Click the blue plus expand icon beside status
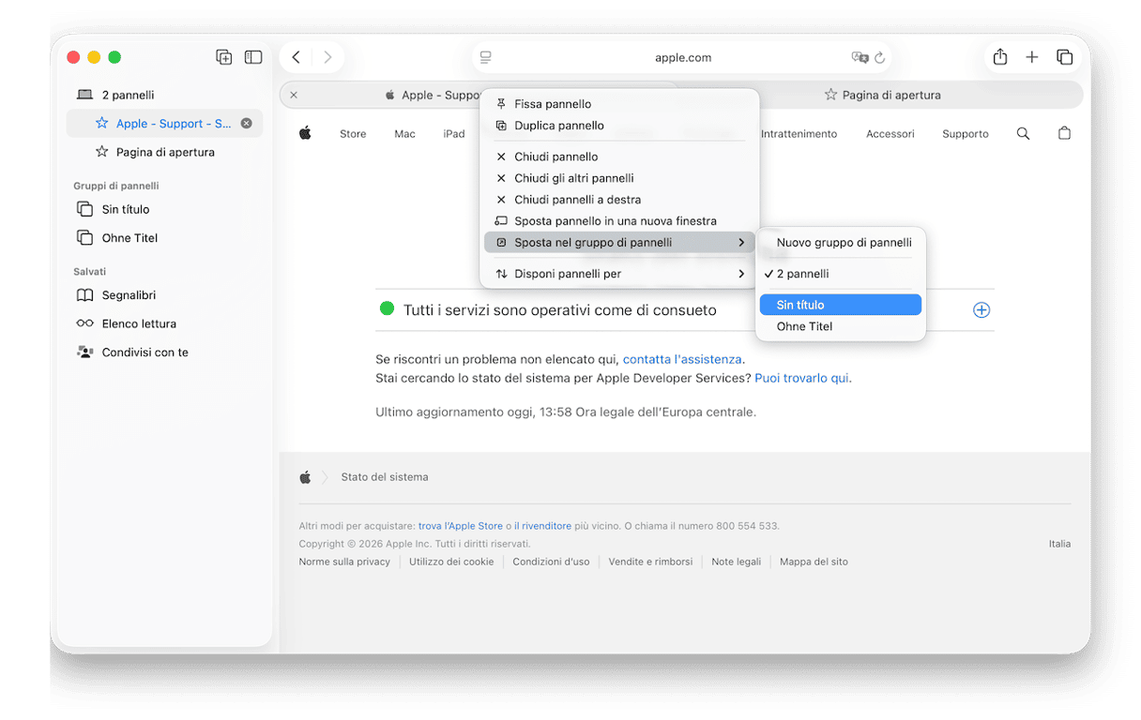This screenshot has width=1141, height=720. tap(981, 309)
